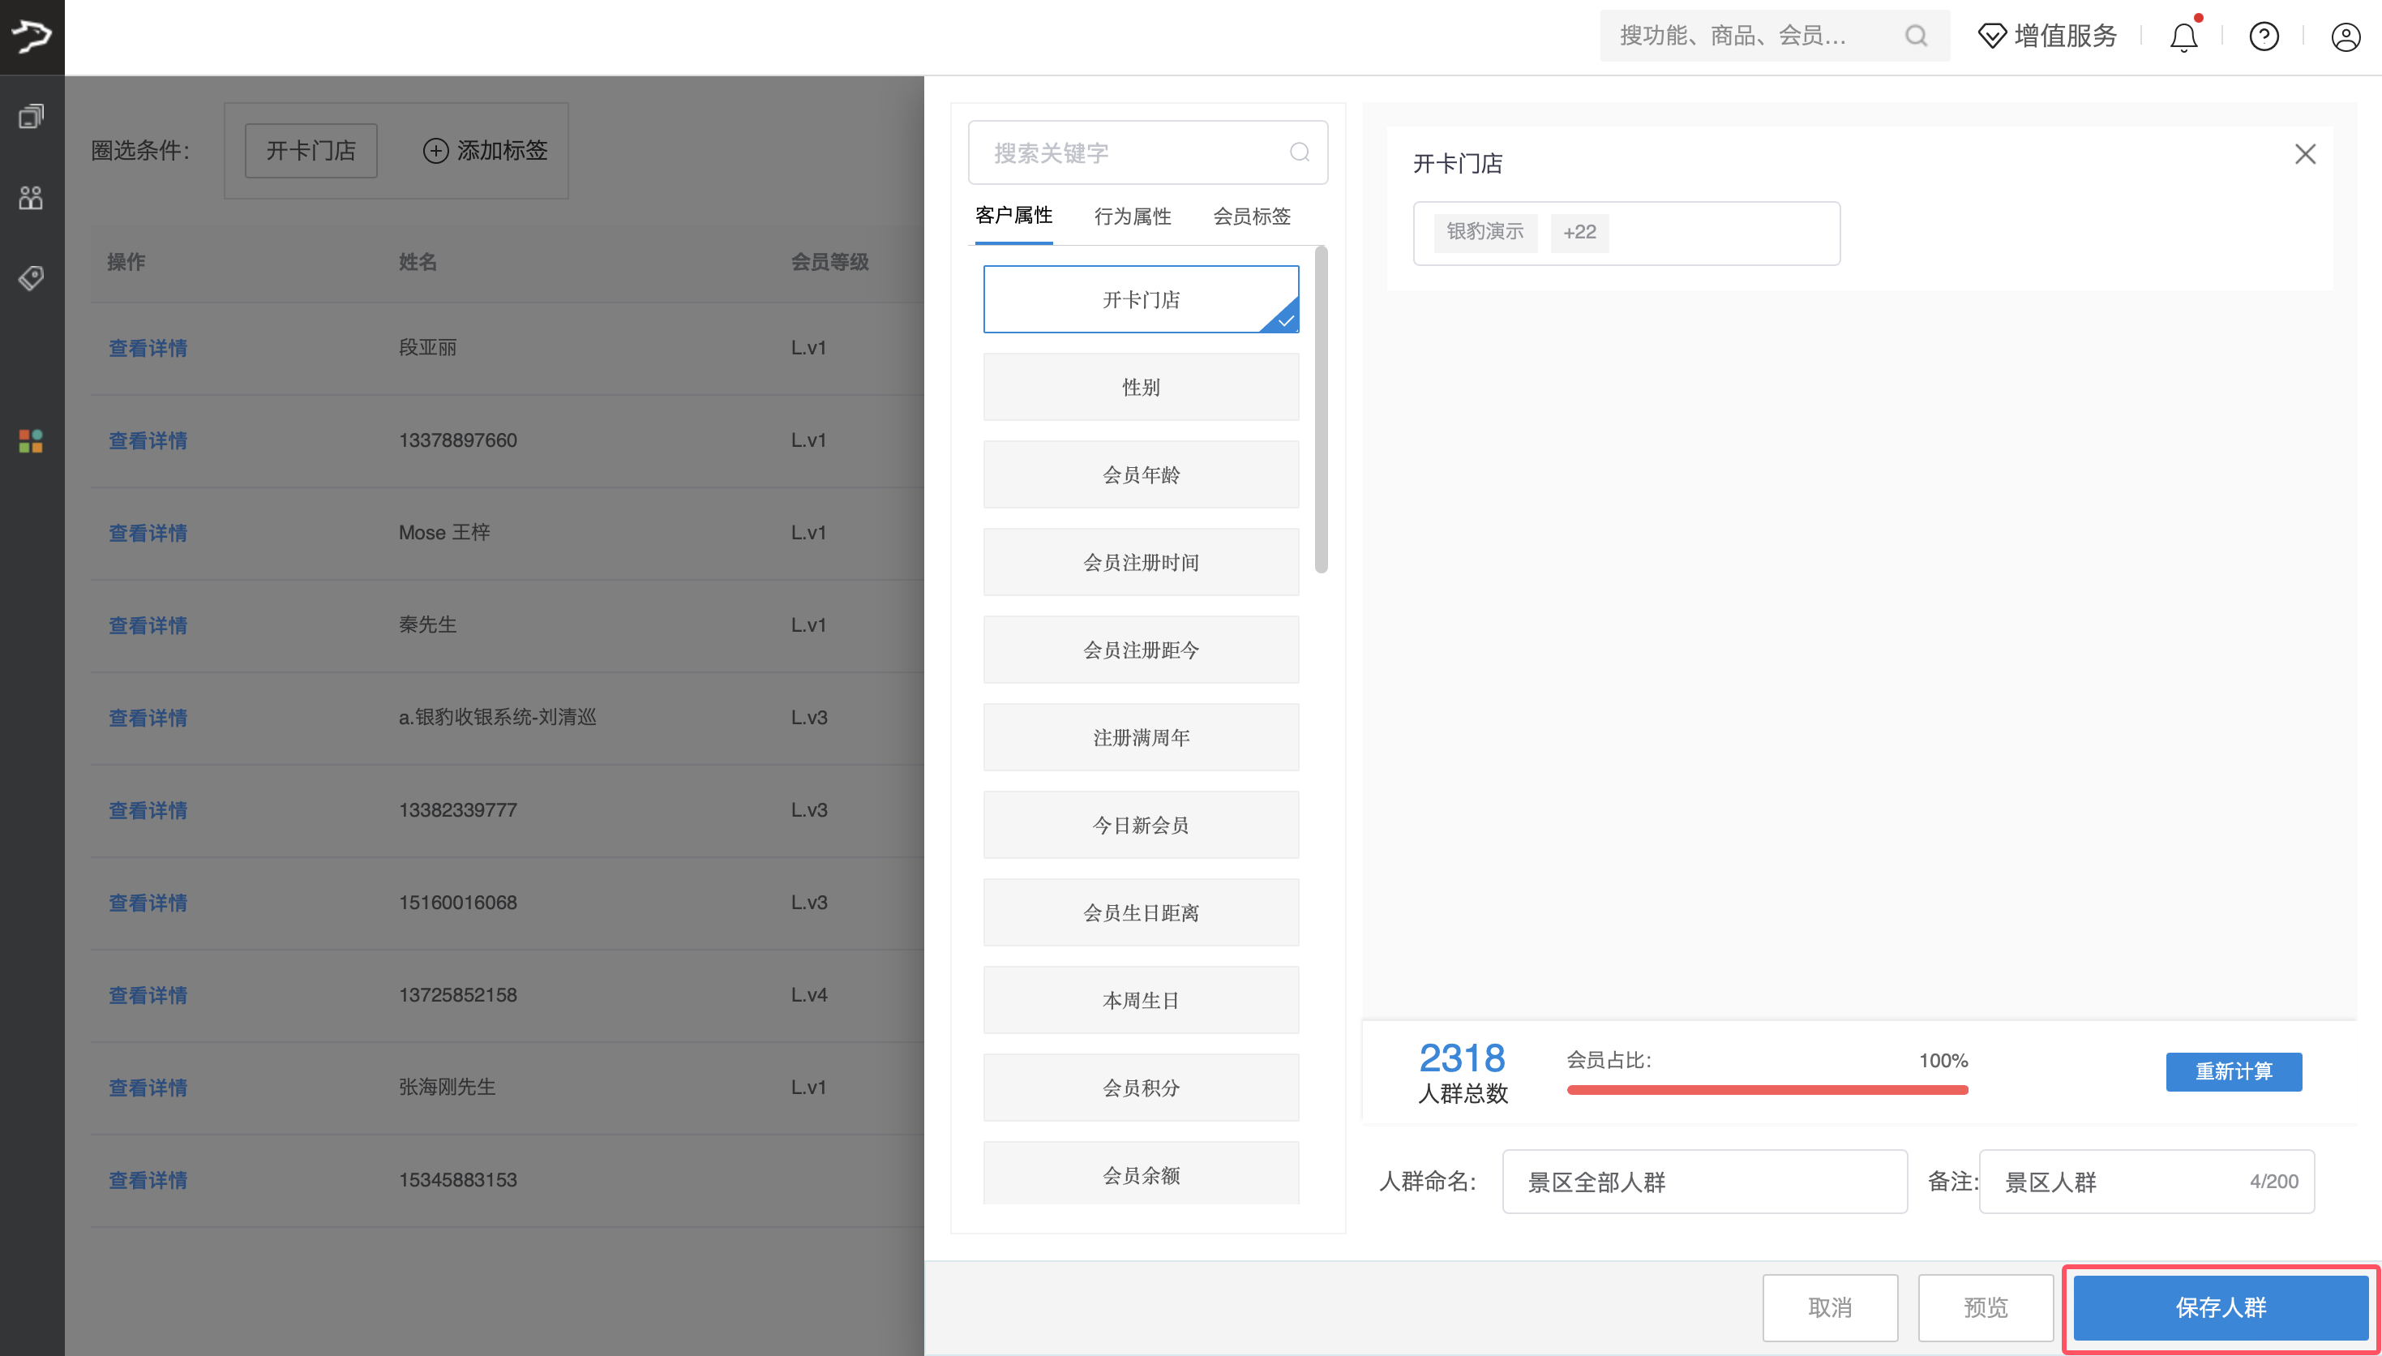Open the tag management icon in sidebar
Image resolution: width=2382 pixels, height=1356 pixels.
(31, 277)
